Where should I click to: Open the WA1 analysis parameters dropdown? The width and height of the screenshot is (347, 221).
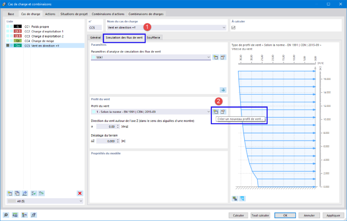pyautogui.click(x=209, y=57)
